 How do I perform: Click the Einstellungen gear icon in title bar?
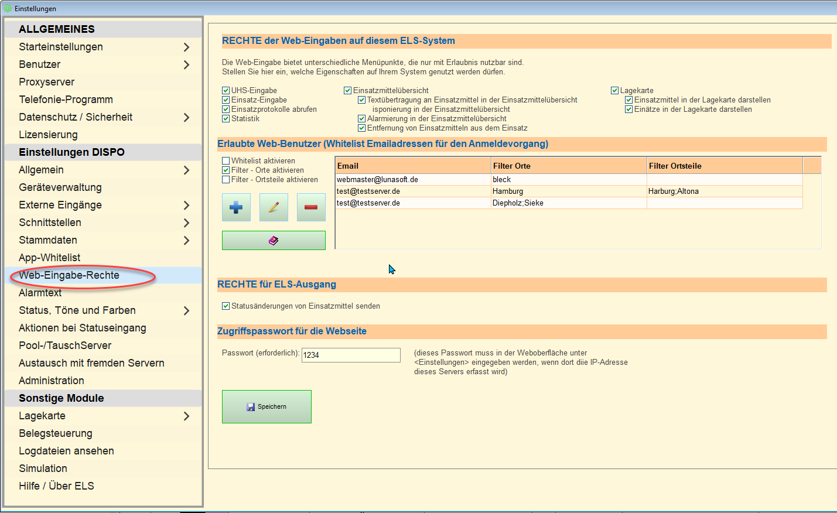[x=8, y=8]
